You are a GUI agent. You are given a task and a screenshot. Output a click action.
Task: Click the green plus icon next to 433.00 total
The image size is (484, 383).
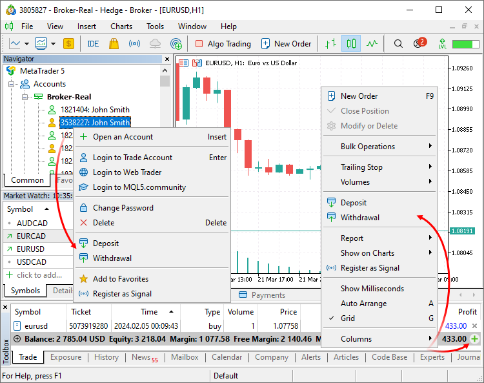point(474,339)
